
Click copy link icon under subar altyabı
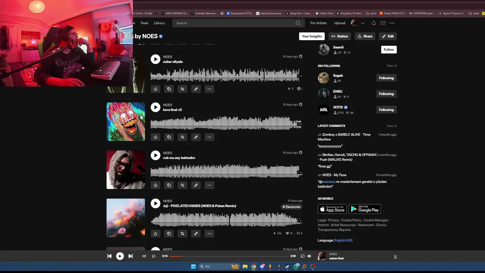pyautogui.click(x=169, y=89)
